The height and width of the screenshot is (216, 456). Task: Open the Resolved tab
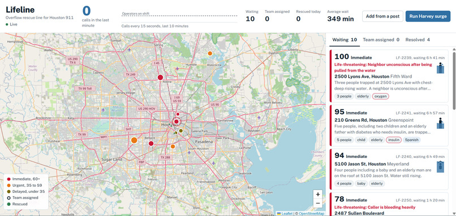click(x=418, y=39)
